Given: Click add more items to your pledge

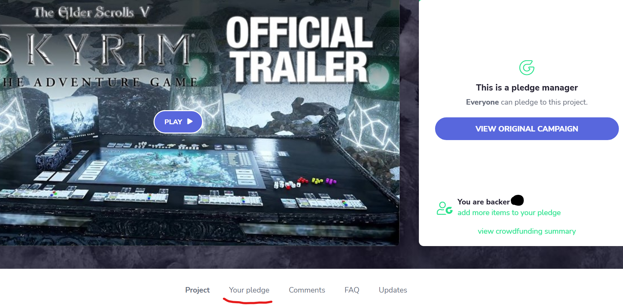Looking at the screenshot, I should [x=509, y=213].
